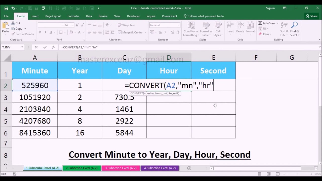Viewport: 322px width, 181px height.
Task: Click Format as Table button
Action: (x=206, y=29)
